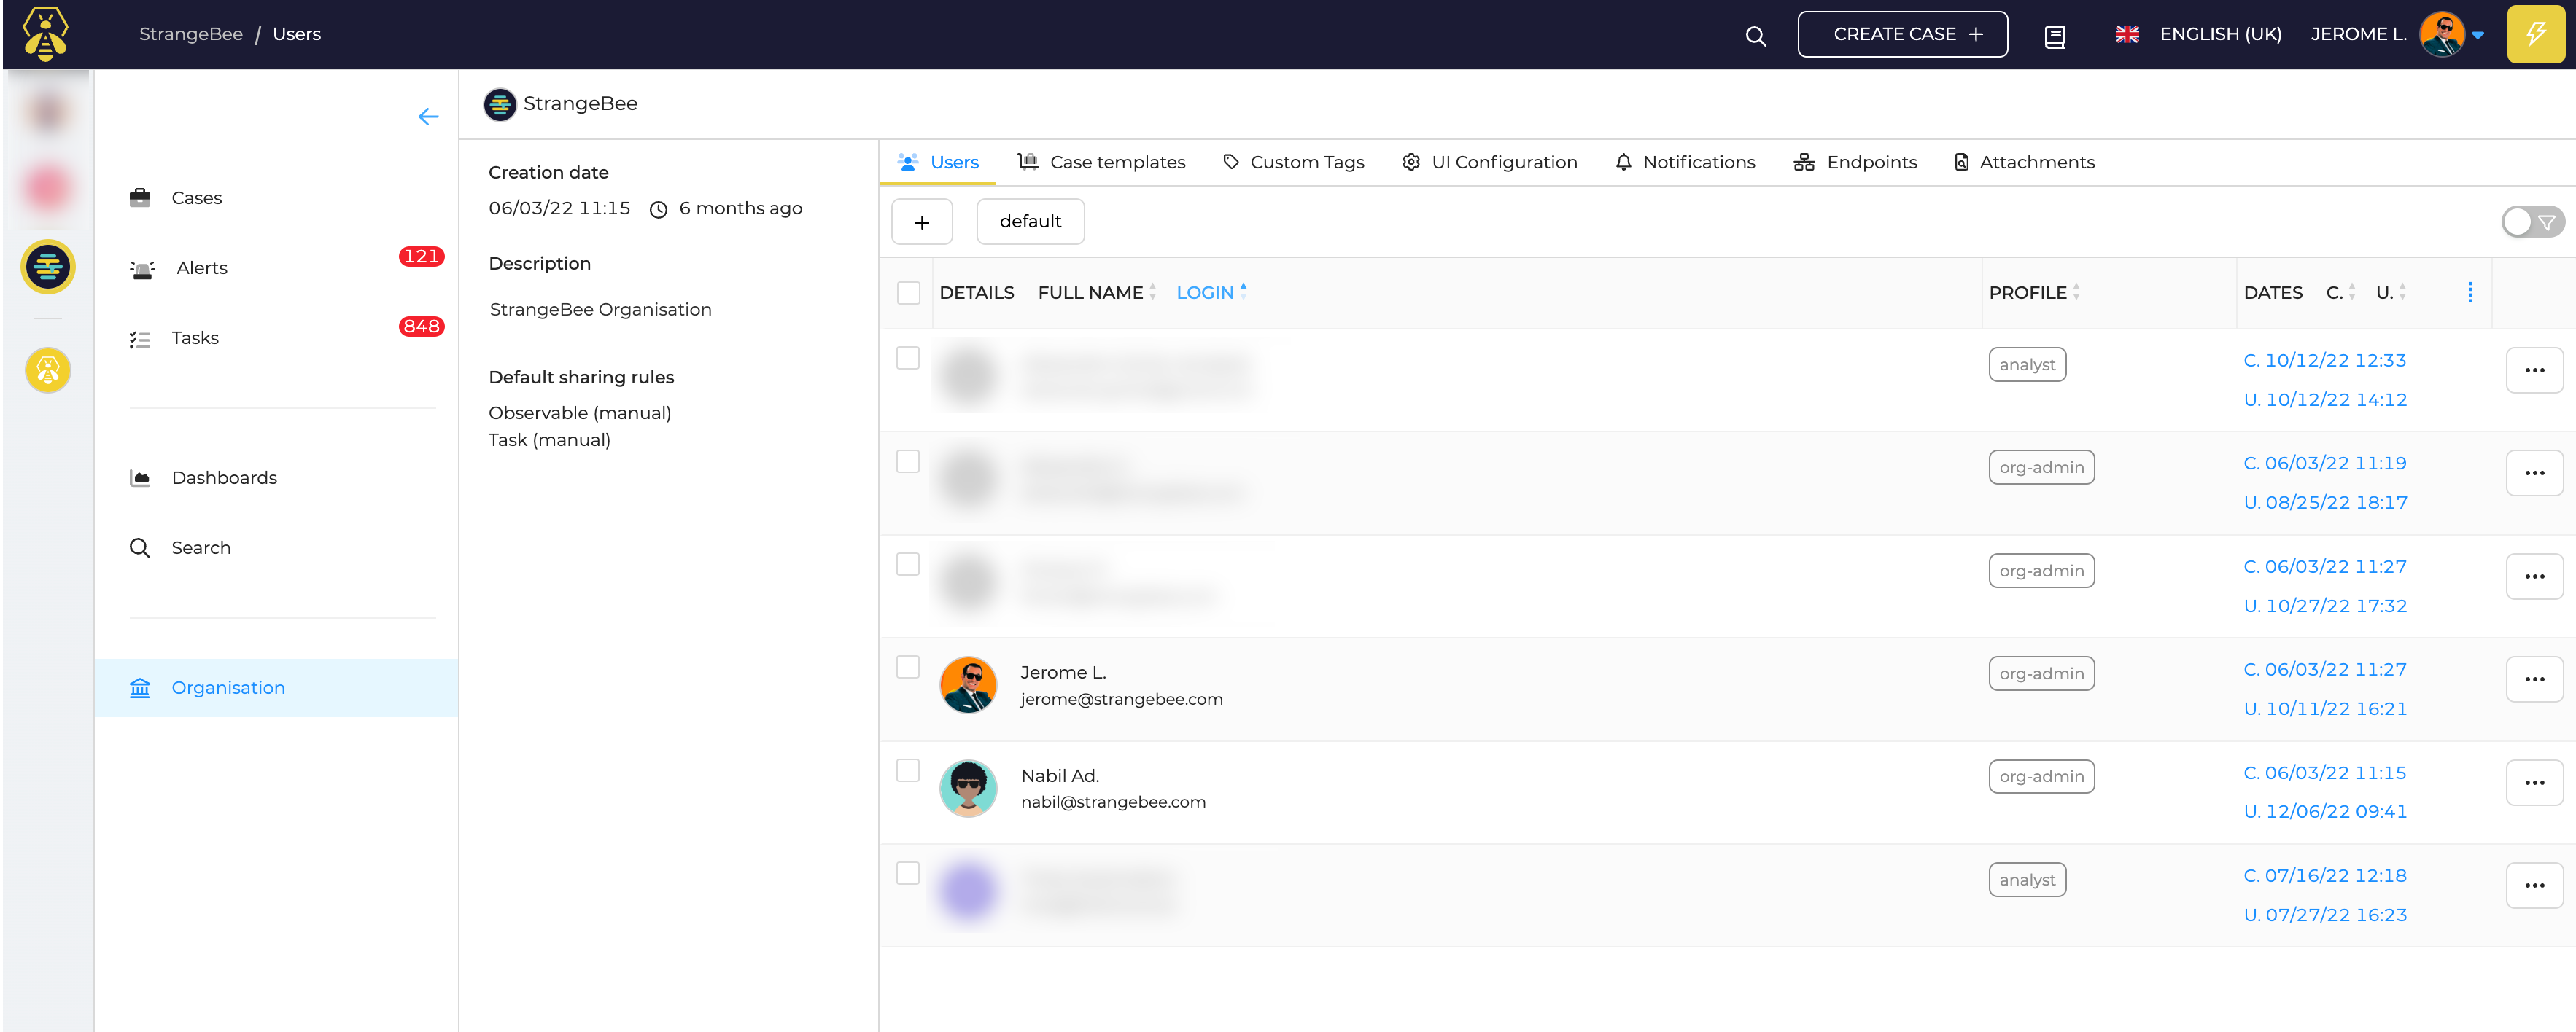Tick checkbox for row updated 10/27/22 17:32
The height and width of the screenshot is (1032, 2576).
point(907,563)
